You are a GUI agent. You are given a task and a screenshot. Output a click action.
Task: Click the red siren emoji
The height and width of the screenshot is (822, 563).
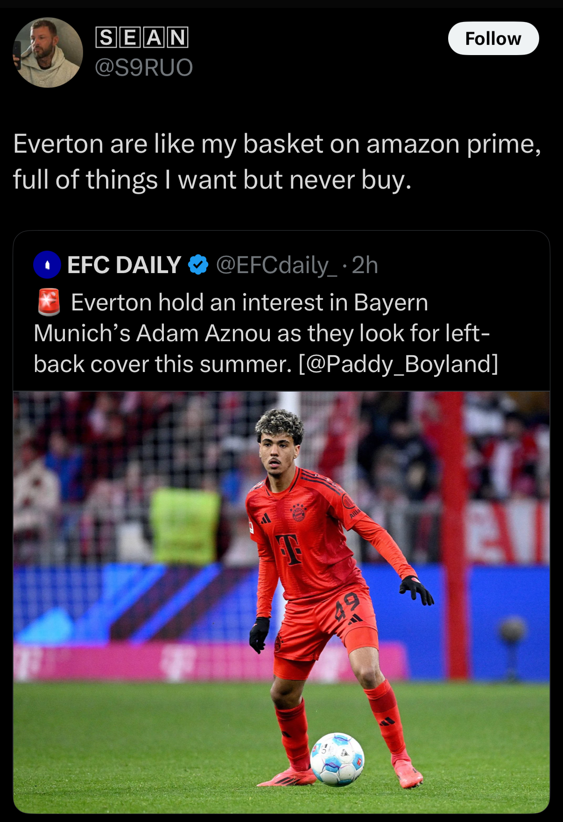point(49,302)
